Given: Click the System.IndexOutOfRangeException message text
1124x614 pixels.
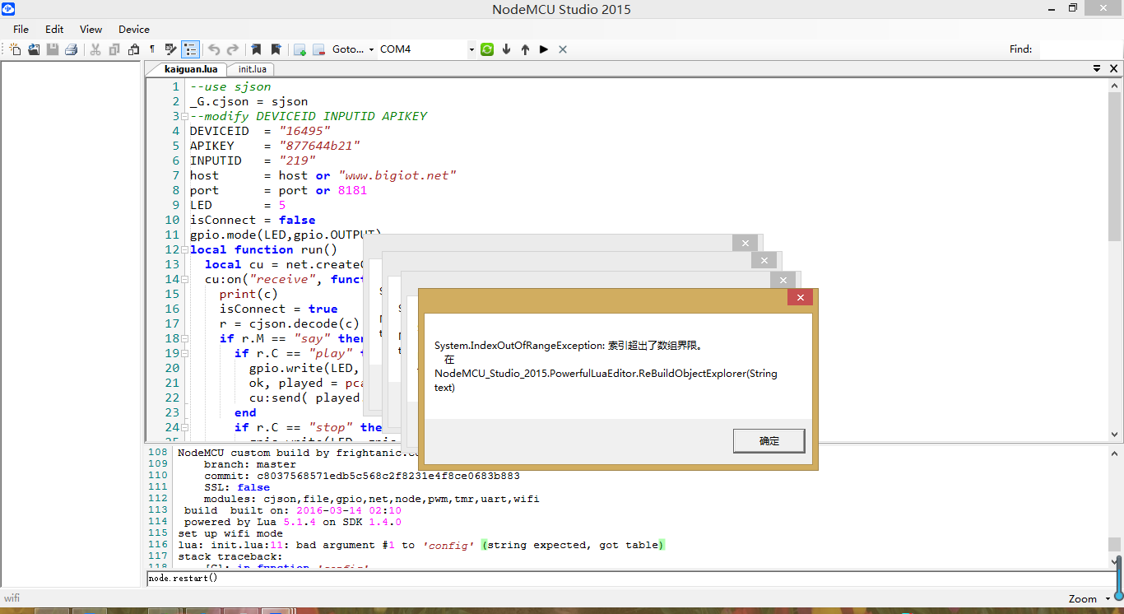Looking at the screenshot, I should pos(569,346).
